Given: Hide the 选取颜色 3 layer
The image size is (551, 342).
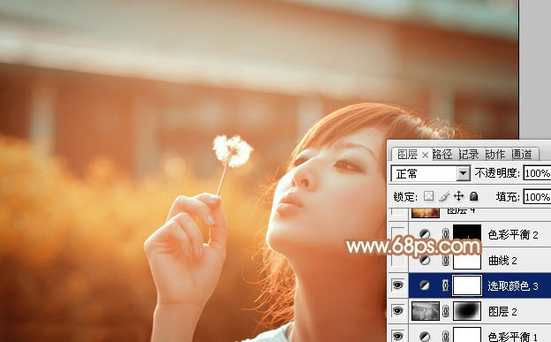Looking at the screenshot, I should pyautogui.click(x=397, y=285).
